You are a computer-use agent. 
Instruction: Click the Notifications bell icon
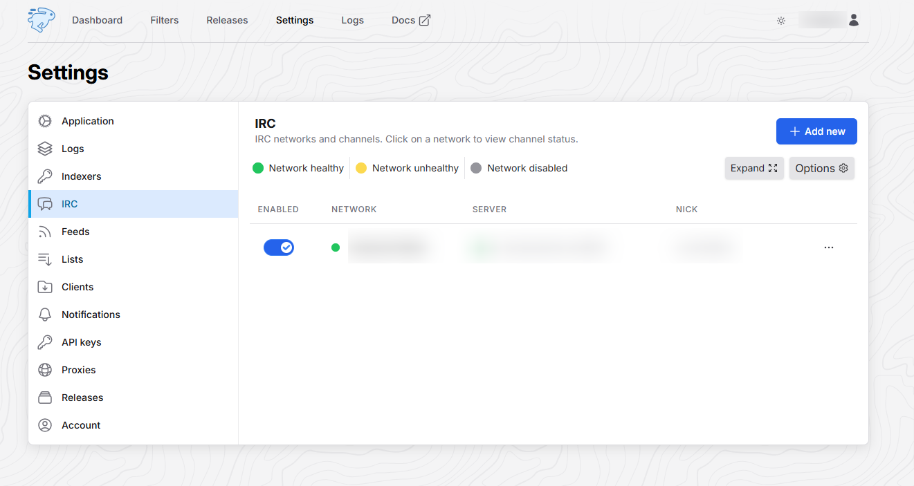coord(45,315)
